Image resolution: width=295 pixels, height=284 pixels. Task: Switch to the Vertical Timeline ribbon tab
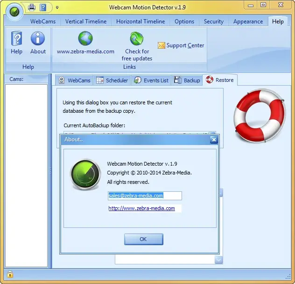click(x=86, y=22)
